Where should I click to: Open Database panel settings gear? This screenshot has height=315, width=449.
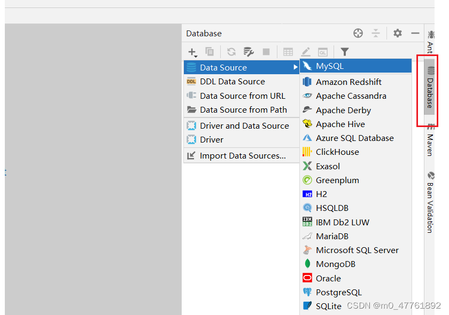[x=398, y=33]
